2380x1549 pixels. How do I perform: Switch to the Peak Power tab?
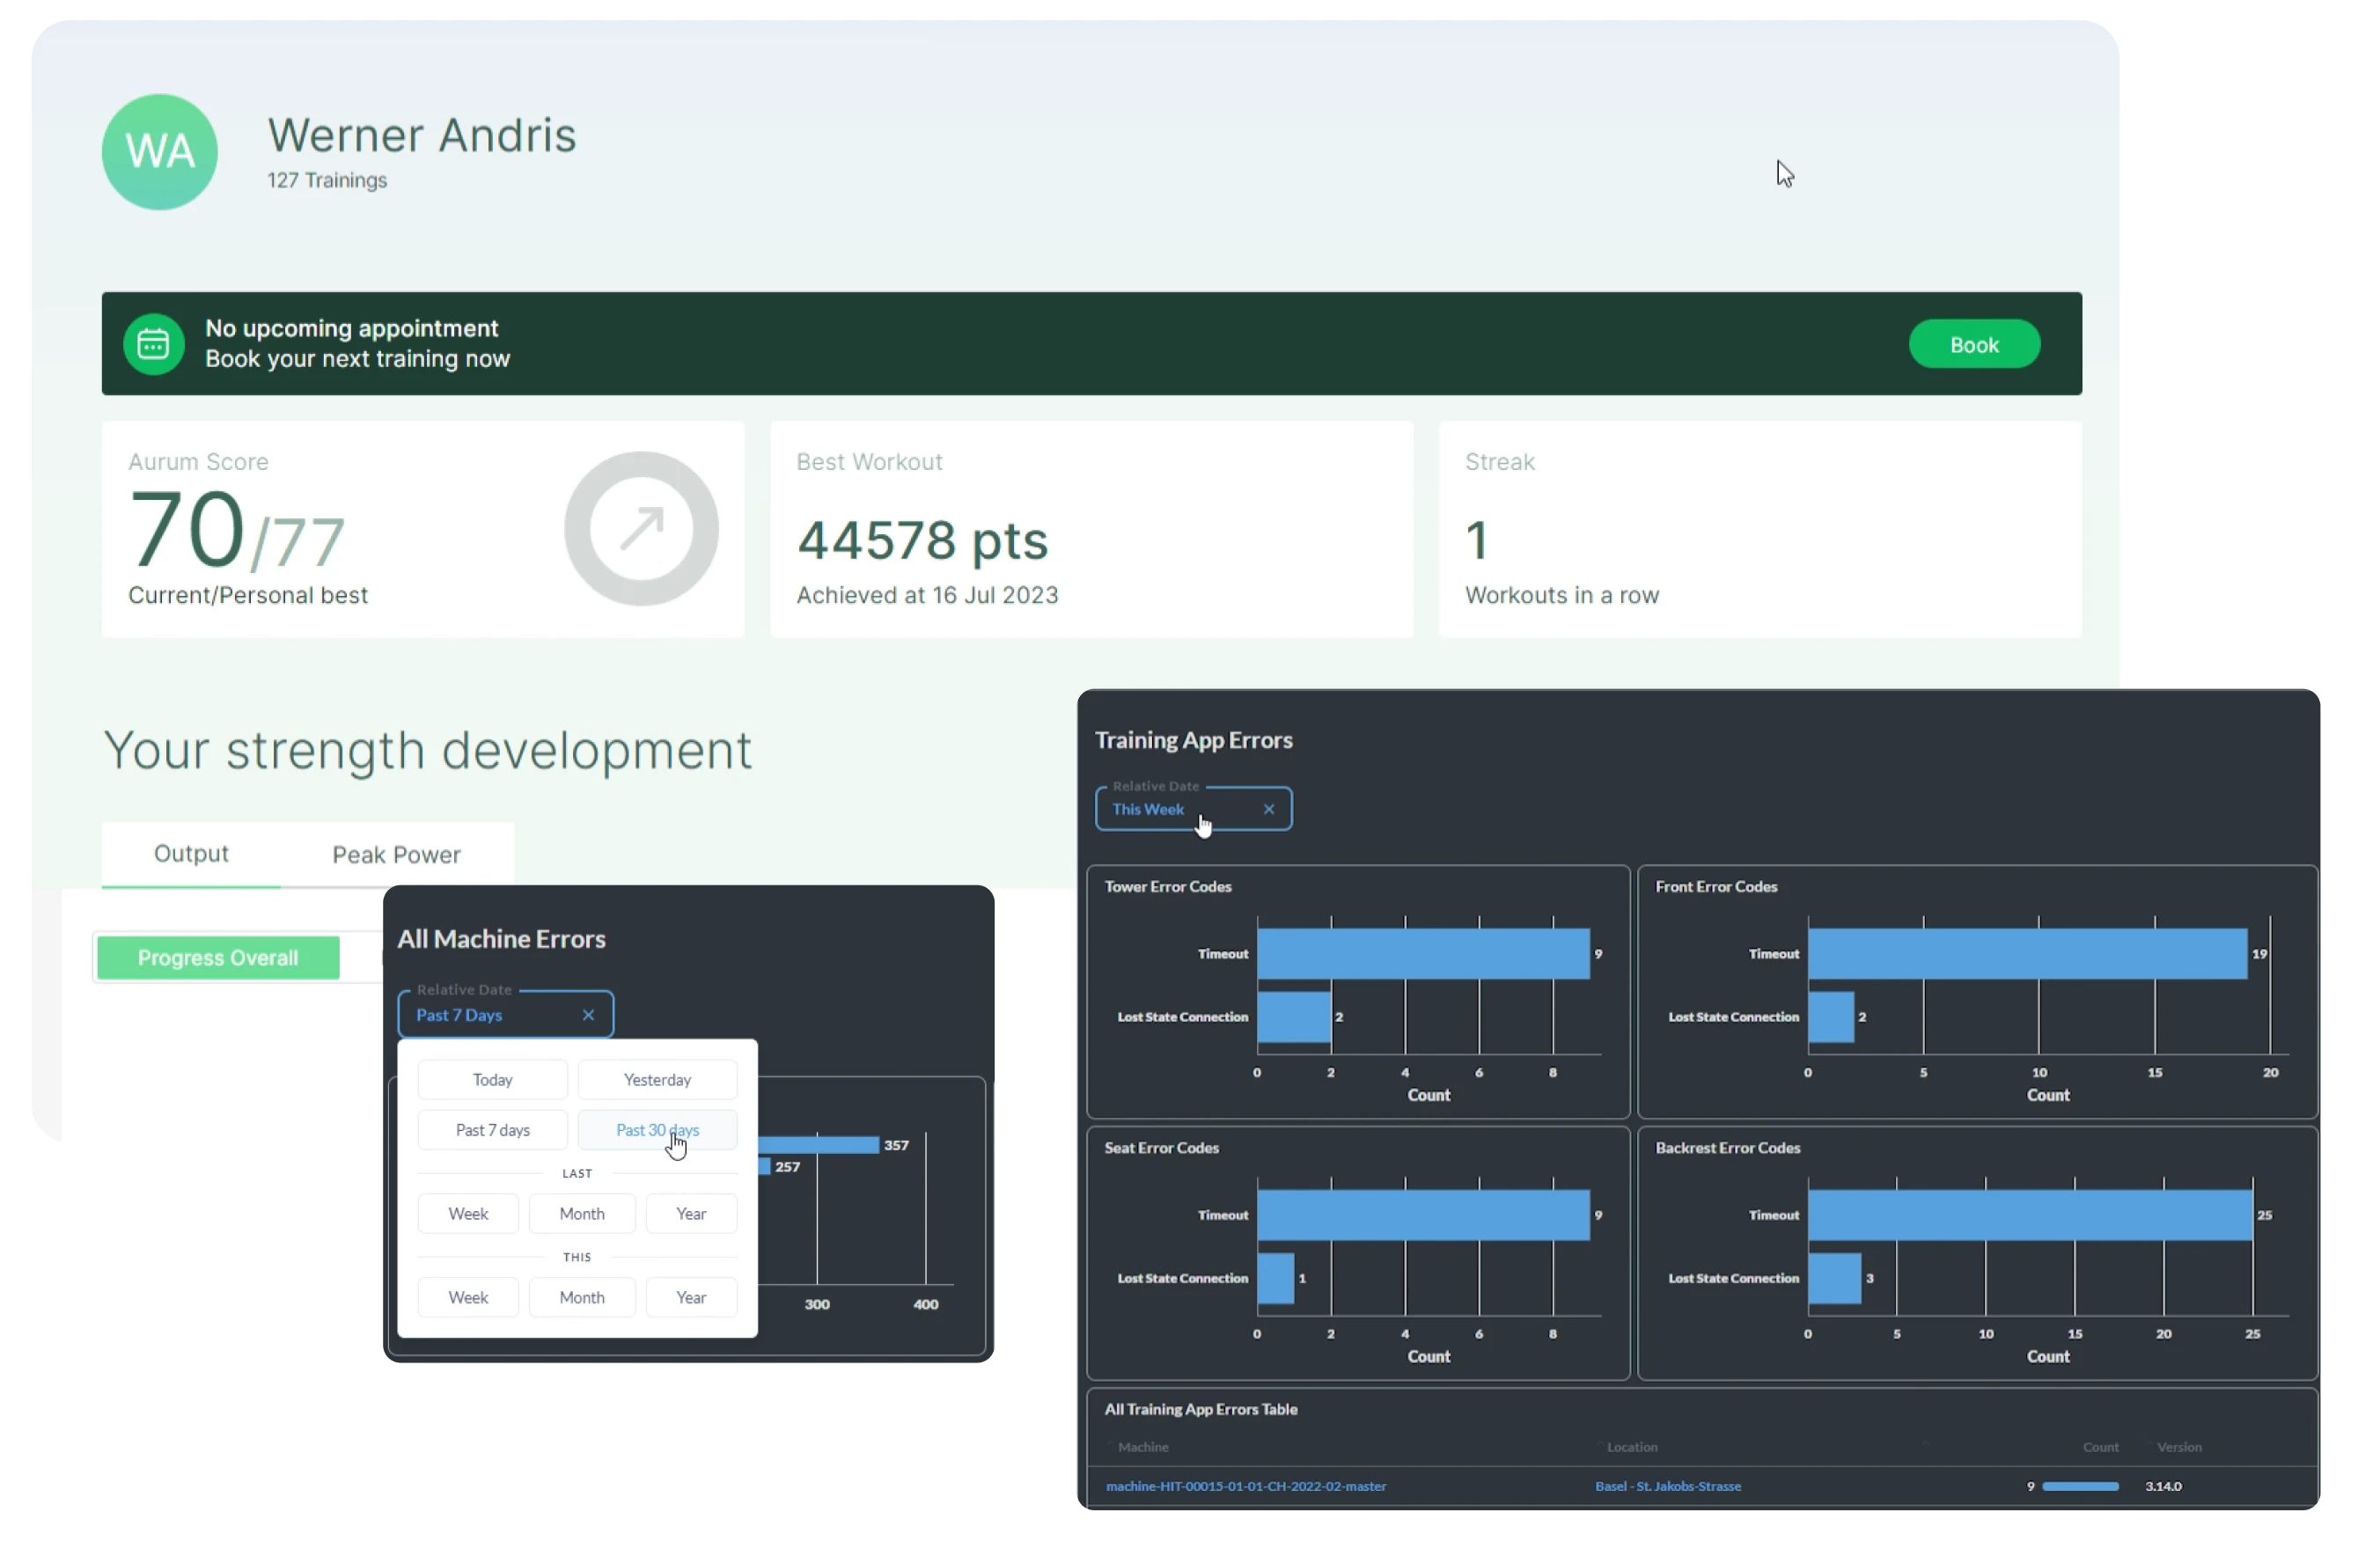tap(396, 855)
